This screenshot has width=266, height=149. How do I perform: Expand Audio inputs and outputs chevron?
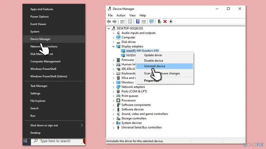click(x=113, y=33)
